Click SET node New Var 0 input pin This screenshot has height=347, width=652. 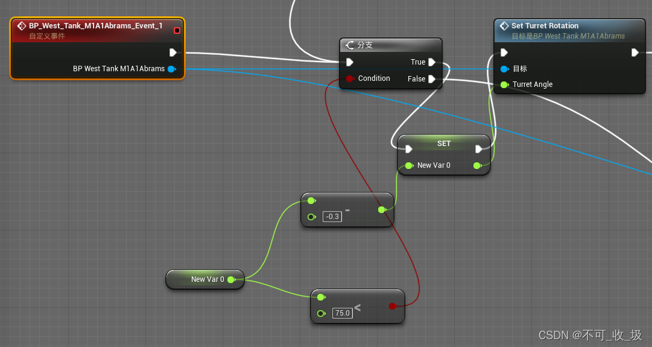409,165
